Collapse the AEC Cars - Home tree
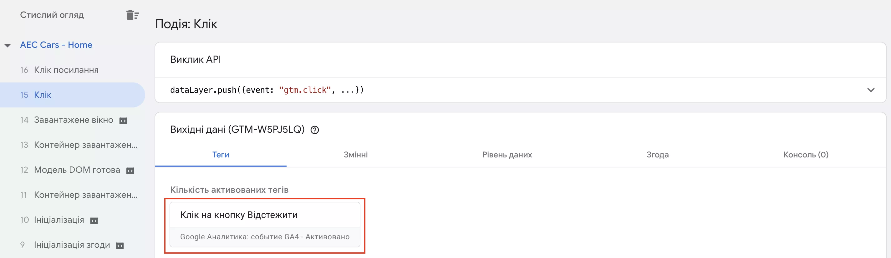The width and height of the screenshot is (891, 258). point(8,45)
